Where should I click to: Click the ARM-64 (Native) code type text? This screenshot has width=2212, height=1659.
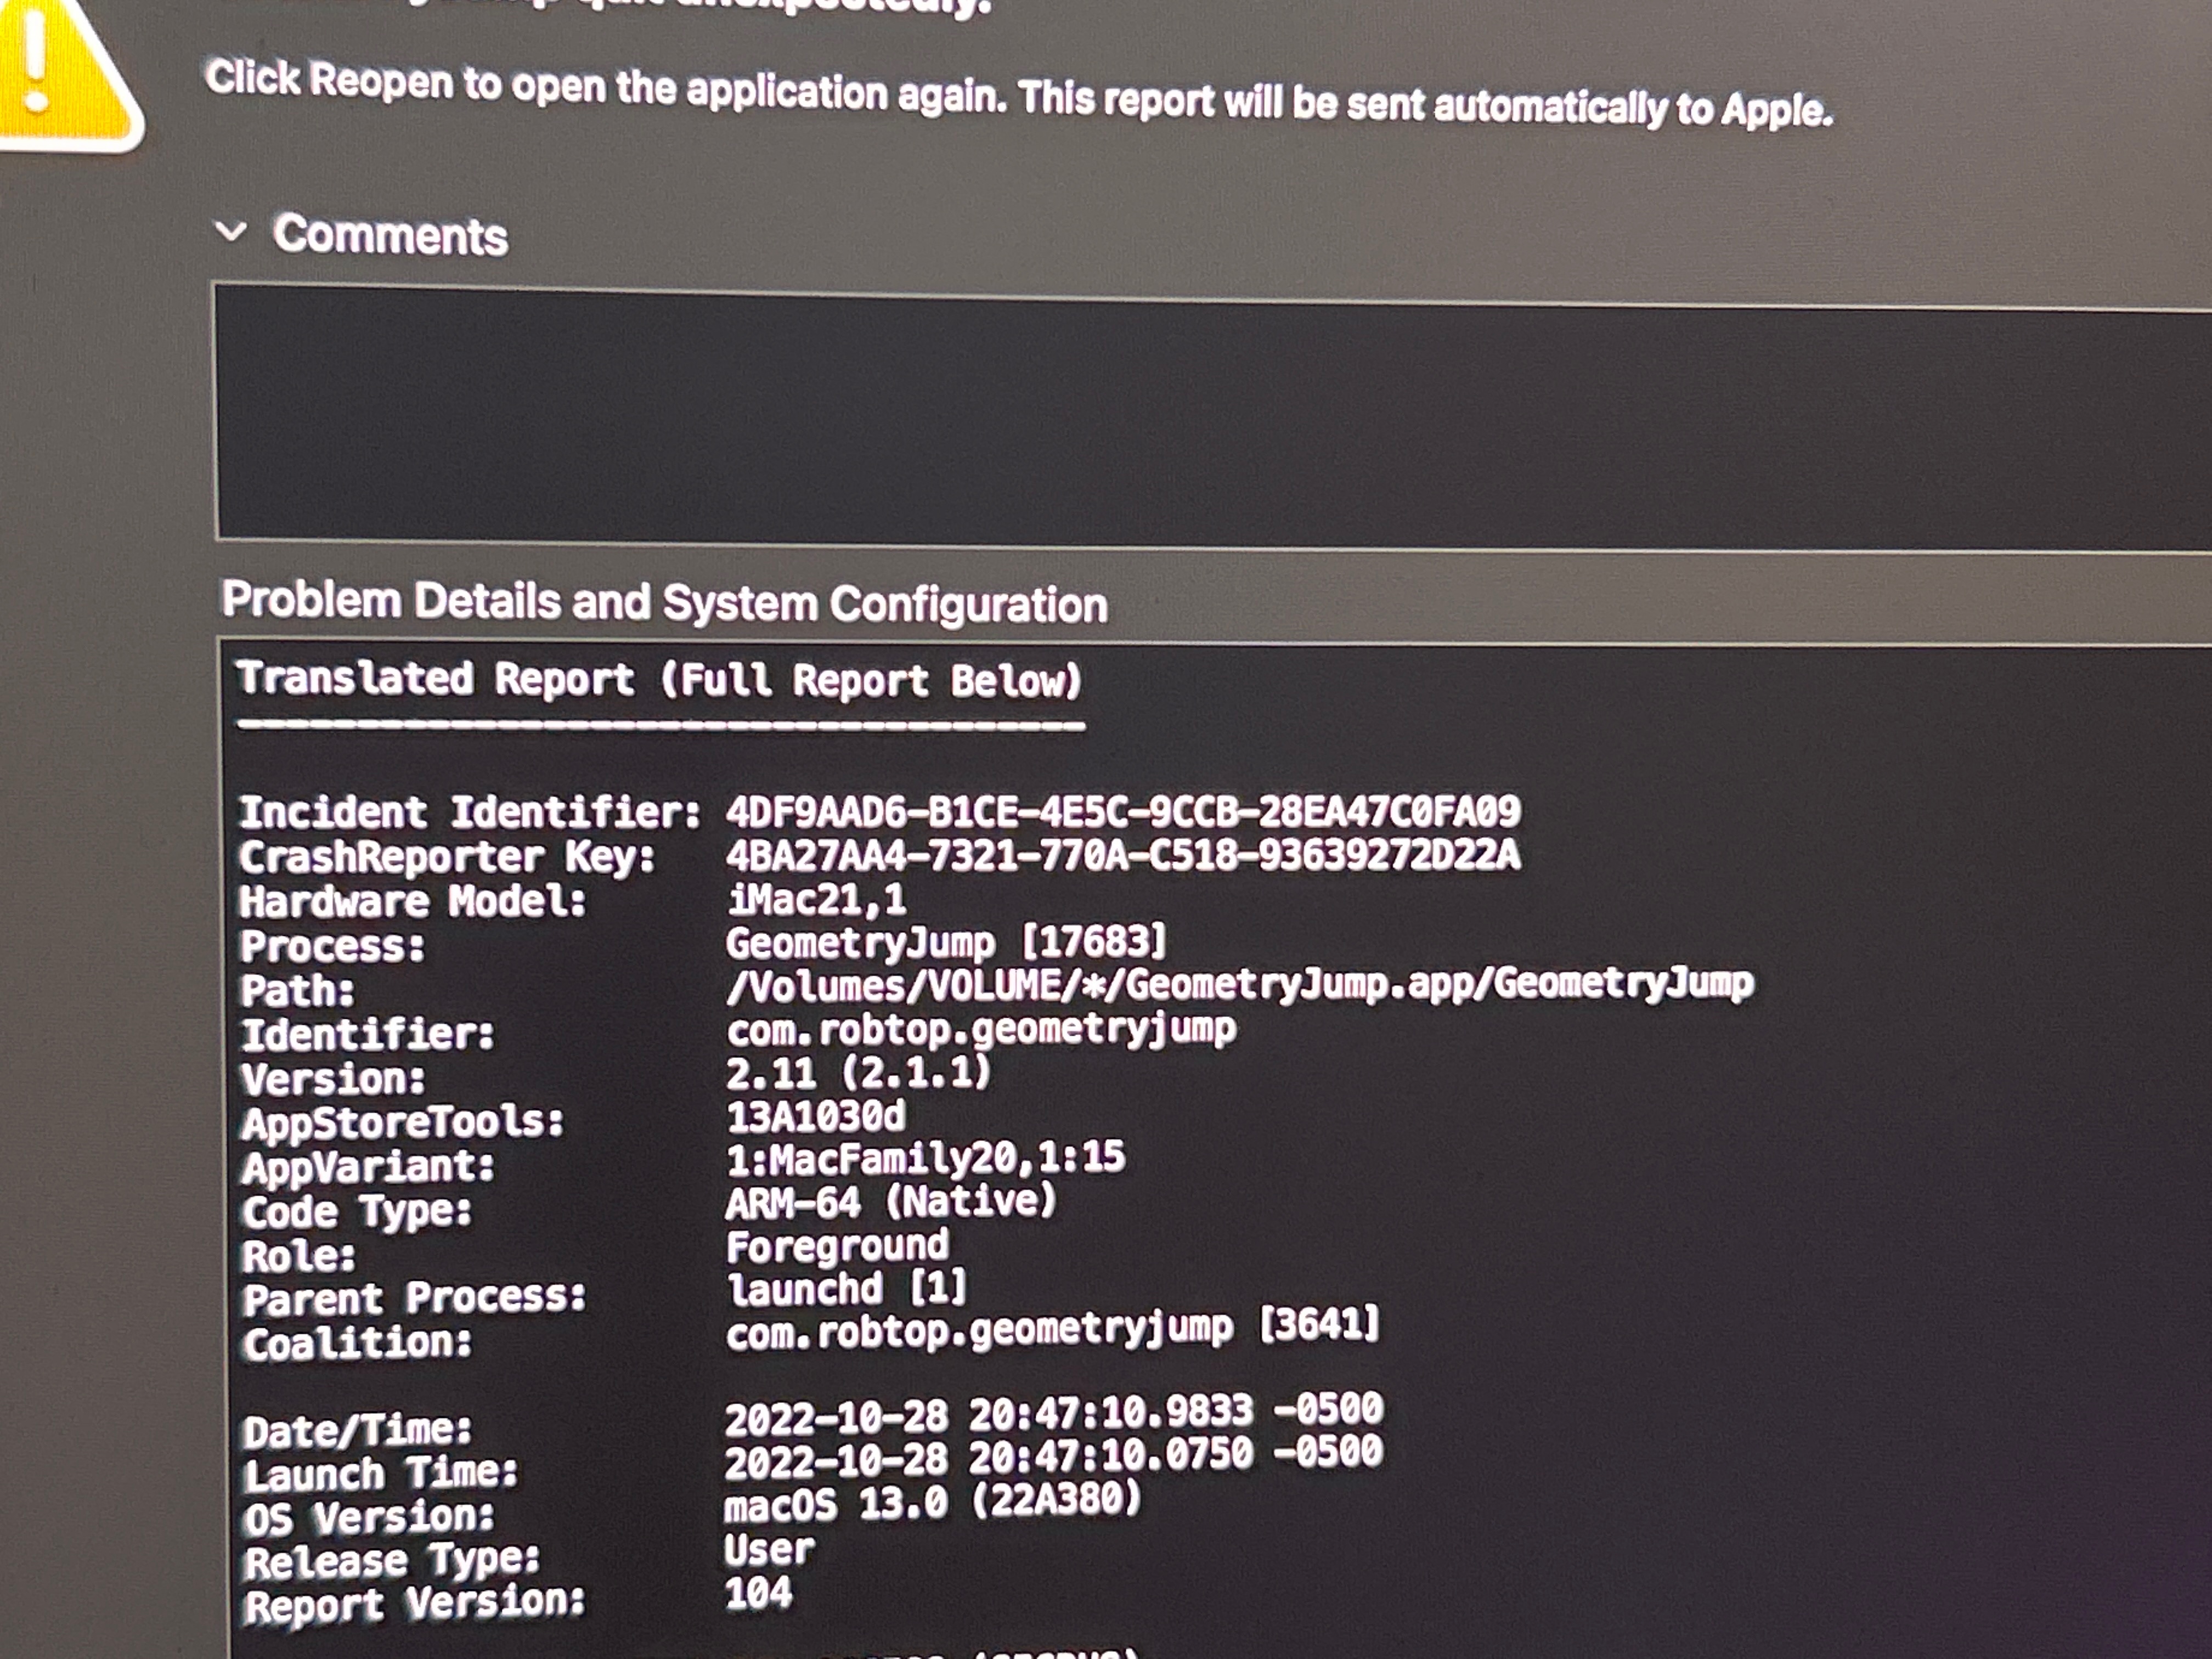pos(890,1201)
